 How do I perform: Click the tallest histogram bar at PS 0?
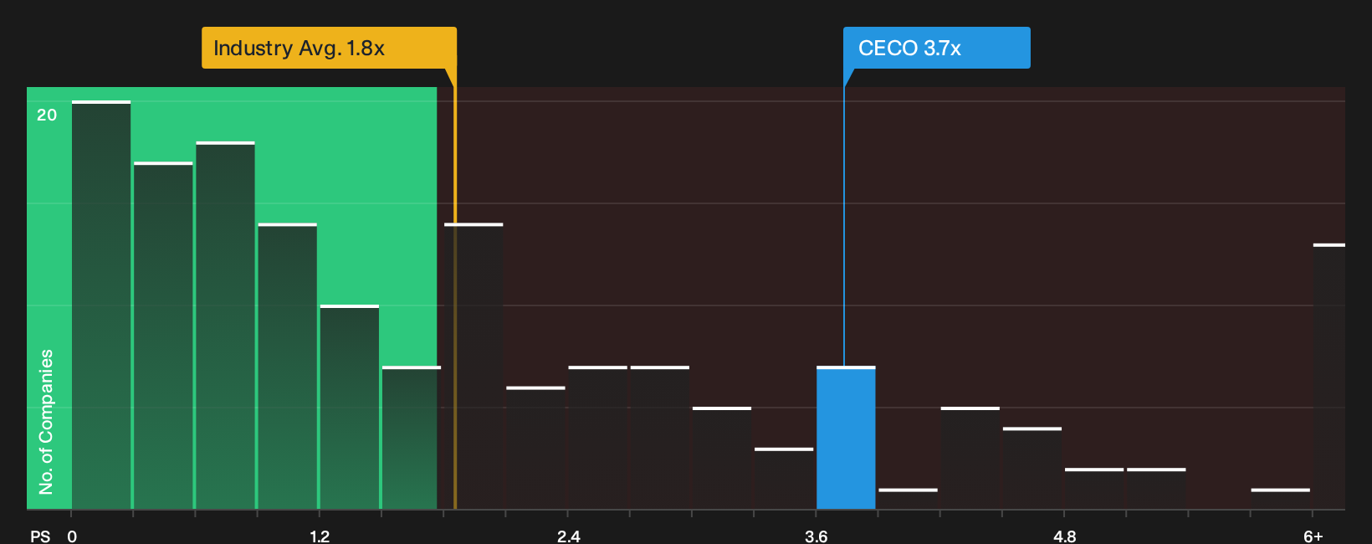[101, 305]
